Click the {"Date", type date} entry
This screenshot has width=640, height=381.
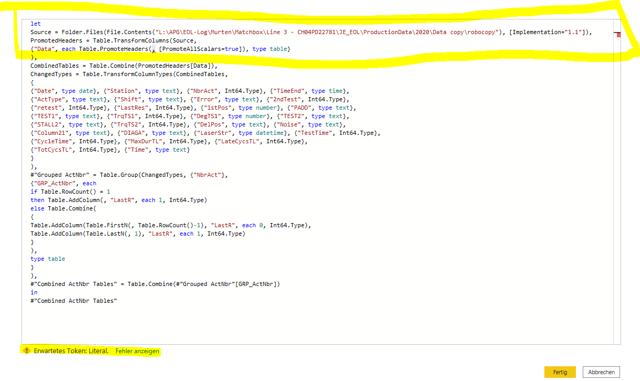click(x=64, y=91)
